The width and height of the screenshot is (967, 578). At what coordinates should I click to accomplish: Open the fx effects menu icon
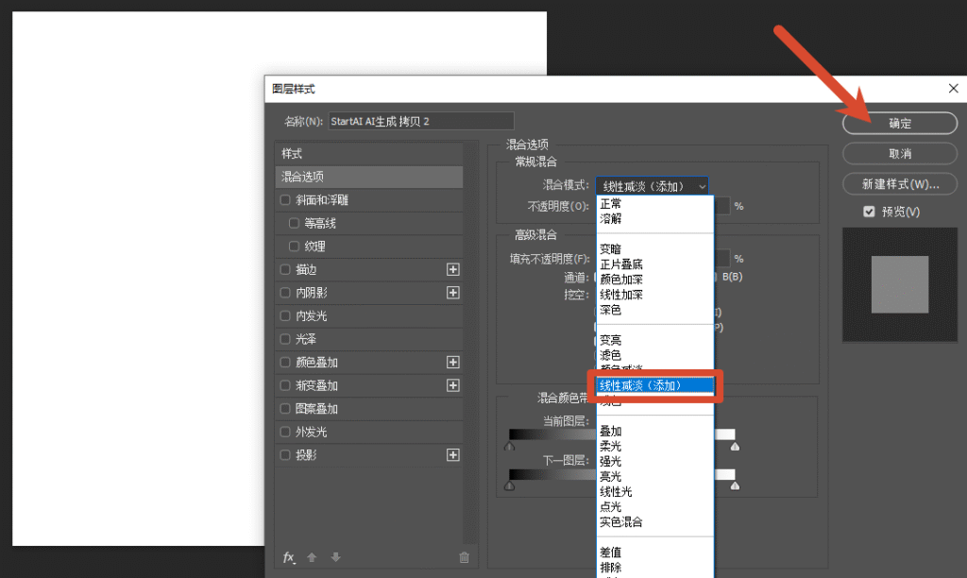point(289,557)
